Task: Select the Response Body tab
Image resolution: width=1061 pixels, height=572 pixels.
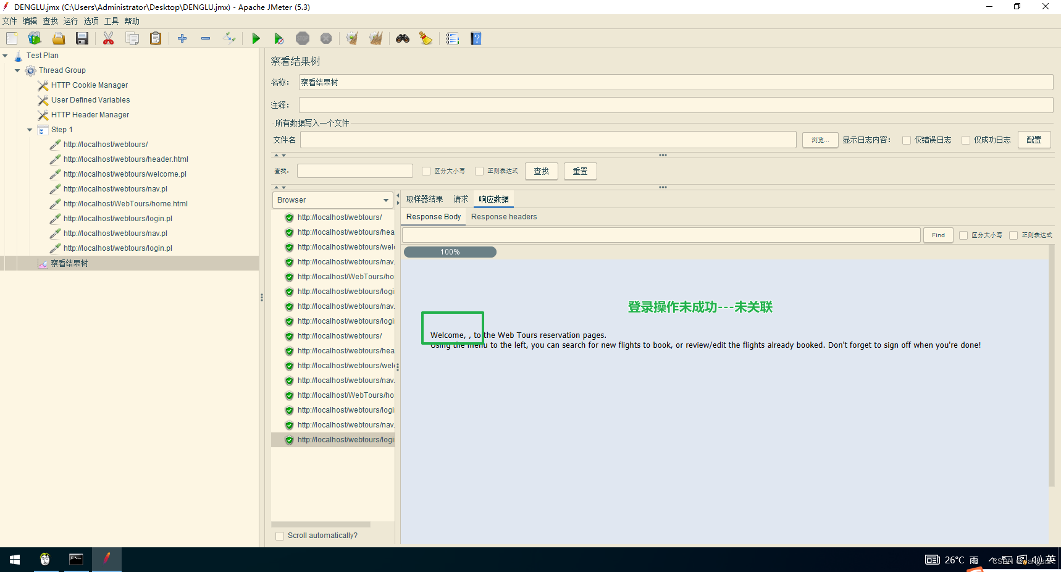Action: pos(434,217)
